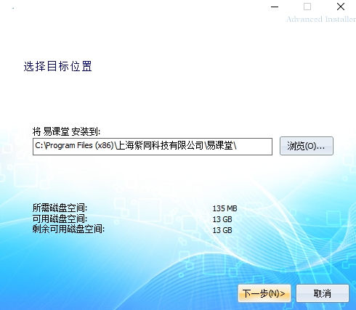Proceed with the 下一步(N)> button
This screenshot has width=356, height=310.
click(264, 293)
